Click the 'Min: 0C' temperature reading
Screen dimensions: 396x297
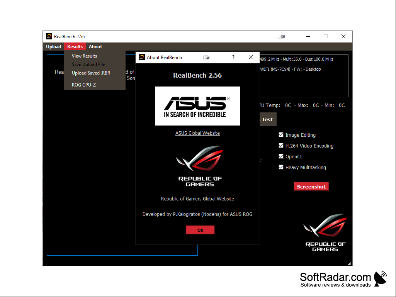[334, 105]
